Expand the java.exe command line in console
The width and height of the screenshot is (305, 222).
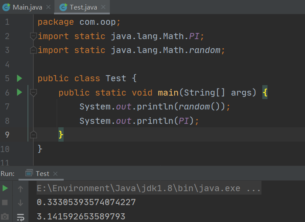click(253, 189)
